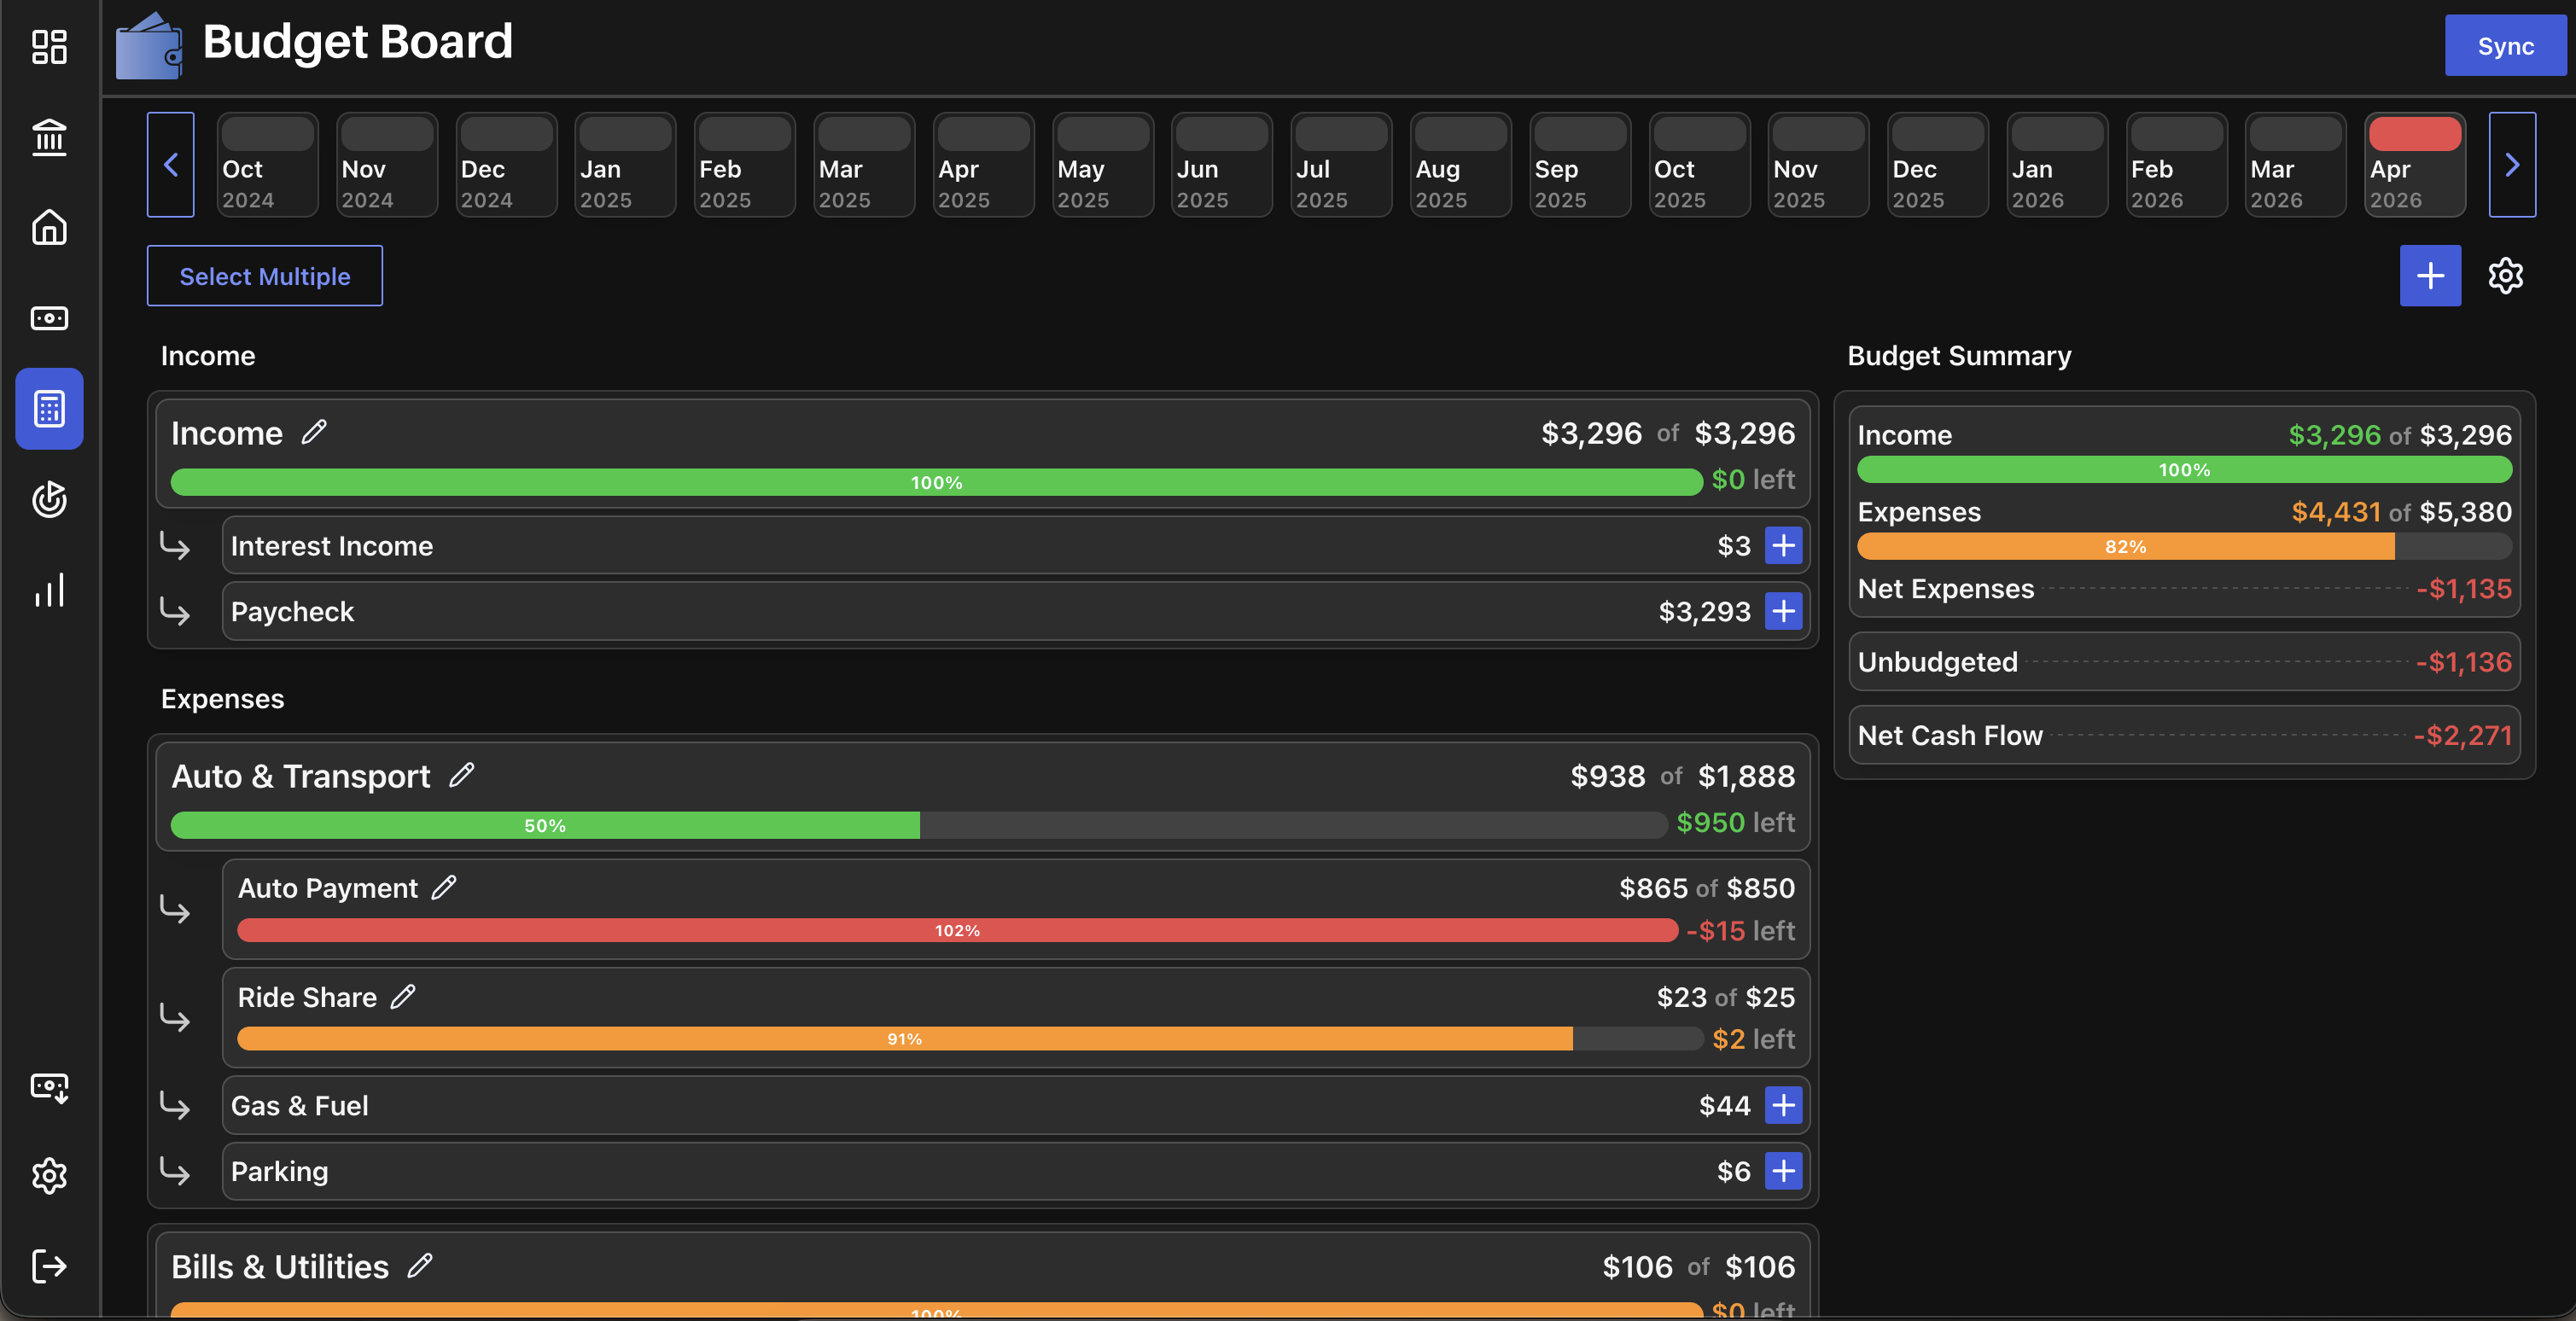Click the Auto Payment 102% red progress bar
This screenshot has width=2576, height=1321.
coord(957,930)
